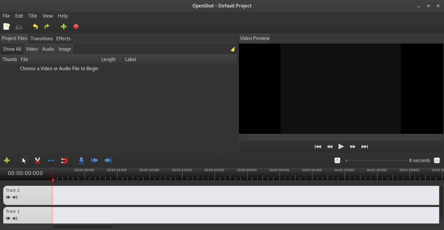Image resolution: width=444 pixels, height=230 pixels.
Task: Filter files with Show All
Action: (12, 49)
